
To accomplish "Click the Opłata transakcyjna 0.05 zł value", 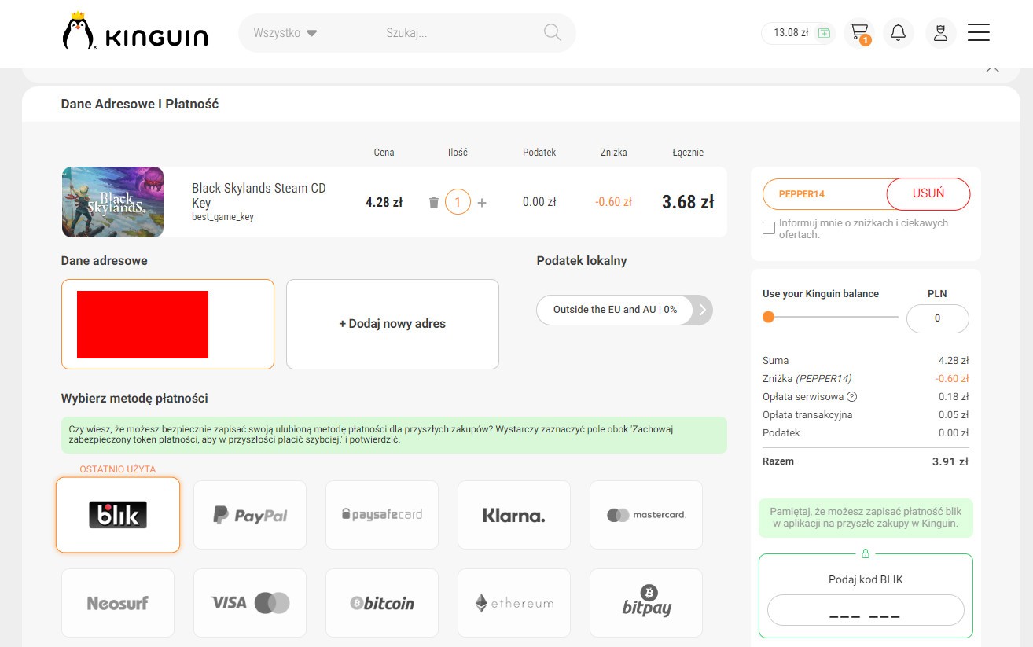I will coord(954,415).
